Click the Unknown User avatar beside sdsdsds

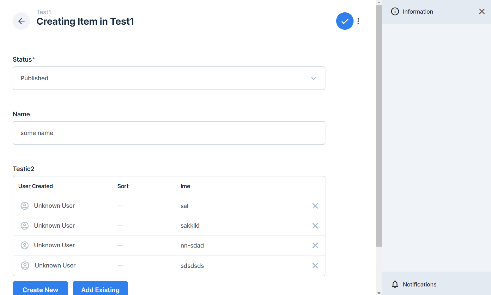coord(25,265)
